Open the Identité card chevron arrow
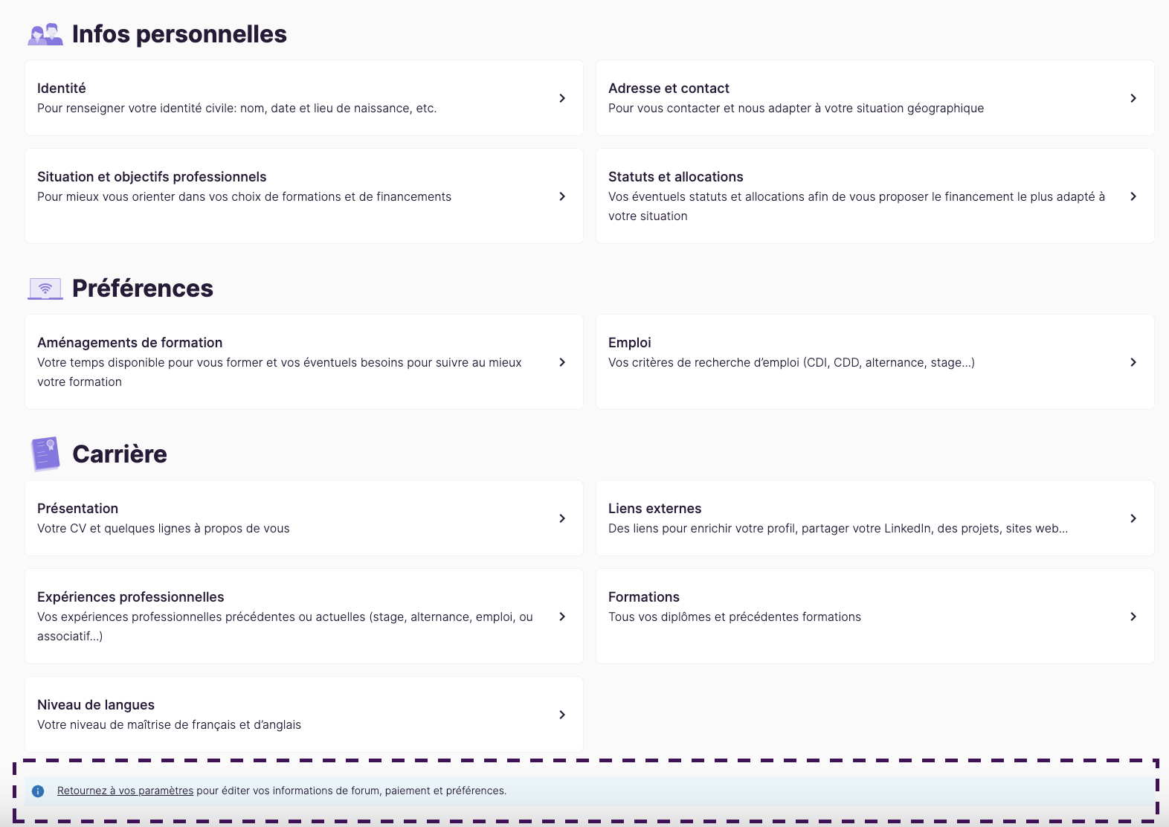This screenshot has width=1169, height=827. click(x=562, y=98)
